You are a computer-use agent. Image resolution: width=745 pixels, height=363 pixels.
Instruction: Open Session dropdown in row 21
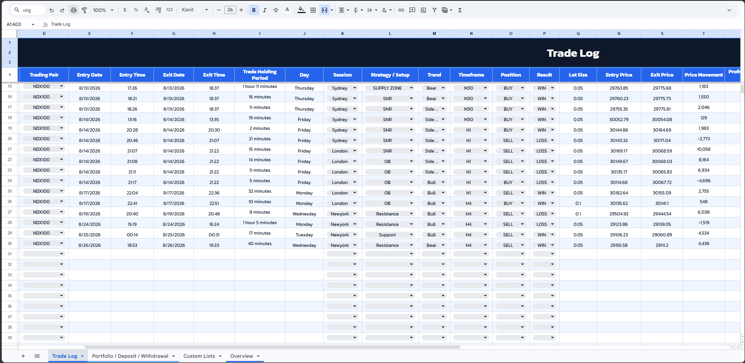coord(355,151)
